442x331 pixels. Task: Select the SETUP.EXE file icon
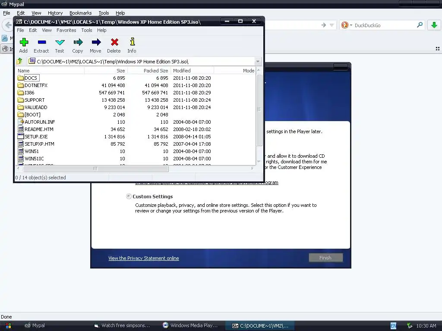pyautogui.click(x=21, y=136)
